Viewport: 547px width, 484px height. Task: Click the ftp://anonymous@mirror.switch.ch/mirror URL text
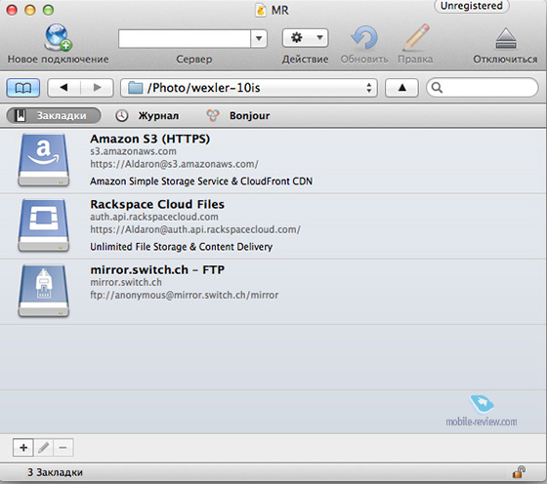(x=185, y=295)
